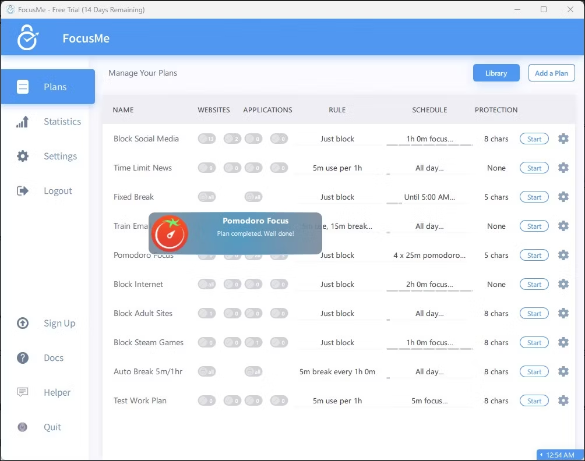Open settings gear for Block Adult Sites
This screenshot has height=461, width=585.
point(563,313)
